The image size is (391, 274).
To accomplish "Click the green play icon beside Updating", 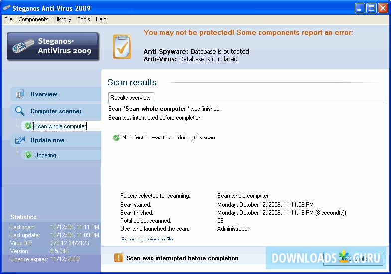I will 28,155.
